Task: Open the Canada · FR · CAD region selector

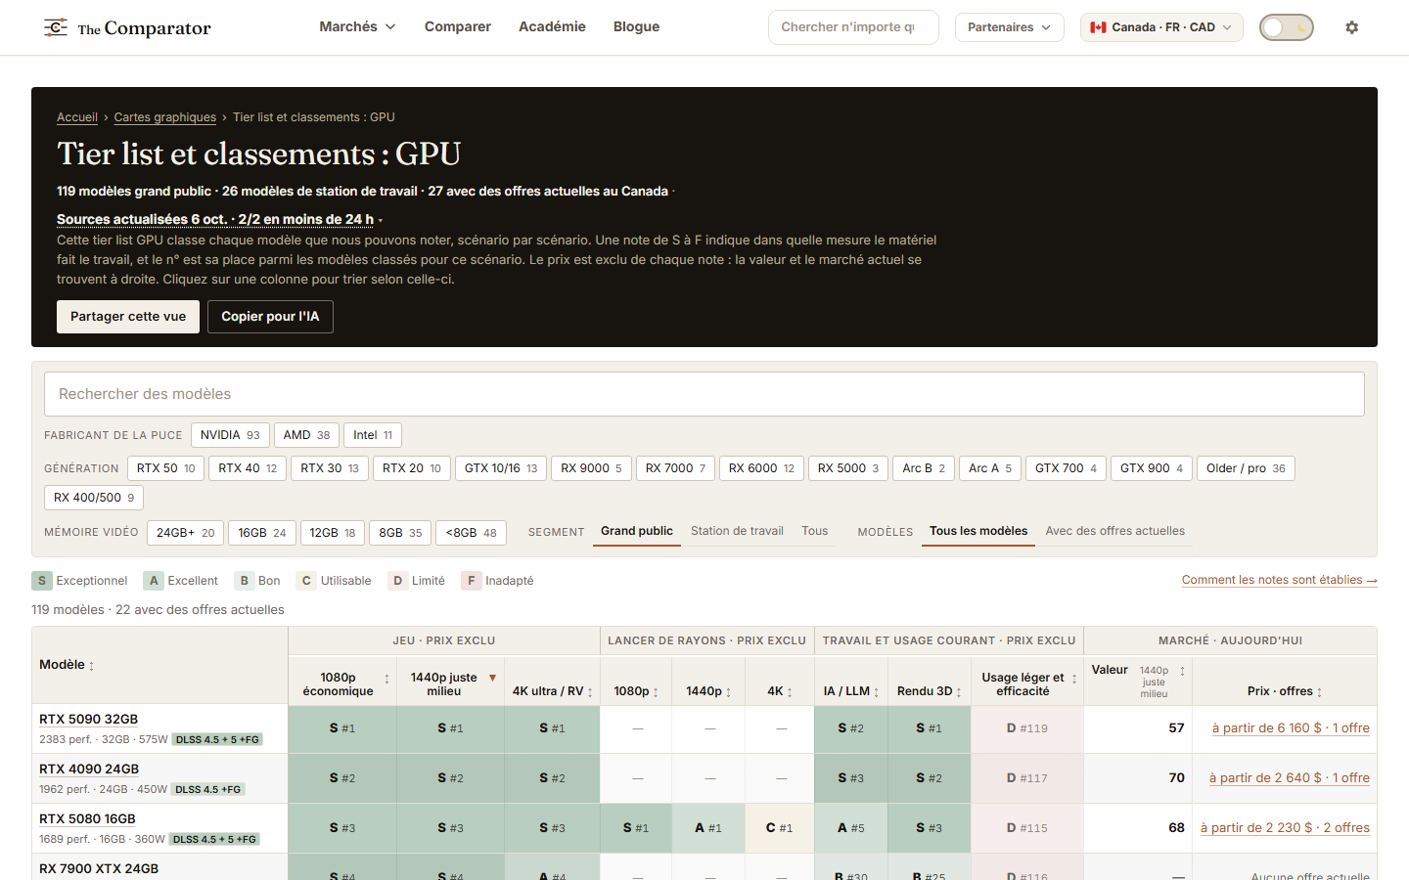Action: coord(1161,27)
